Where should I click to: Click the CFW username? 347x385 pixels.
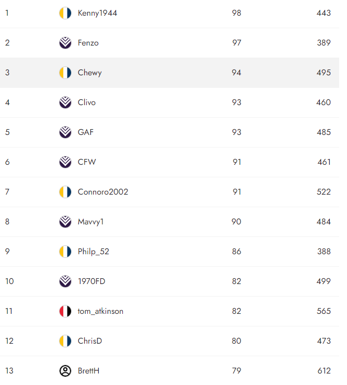click(87, 162)
